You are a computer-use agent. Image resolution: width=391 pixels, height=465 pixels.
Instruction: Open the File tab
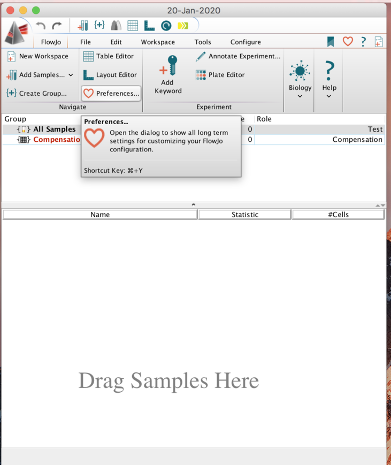pos(86,42)
